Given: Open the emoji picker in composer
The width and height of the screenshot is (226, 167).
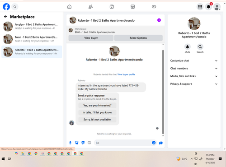Looking at the screenshot, I should coord(154,143).
